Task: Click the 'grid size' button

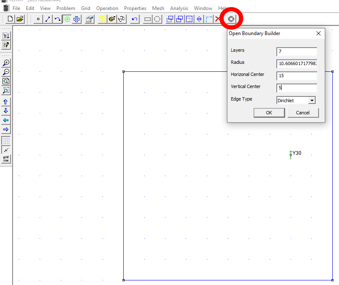Action: point(6,159)
